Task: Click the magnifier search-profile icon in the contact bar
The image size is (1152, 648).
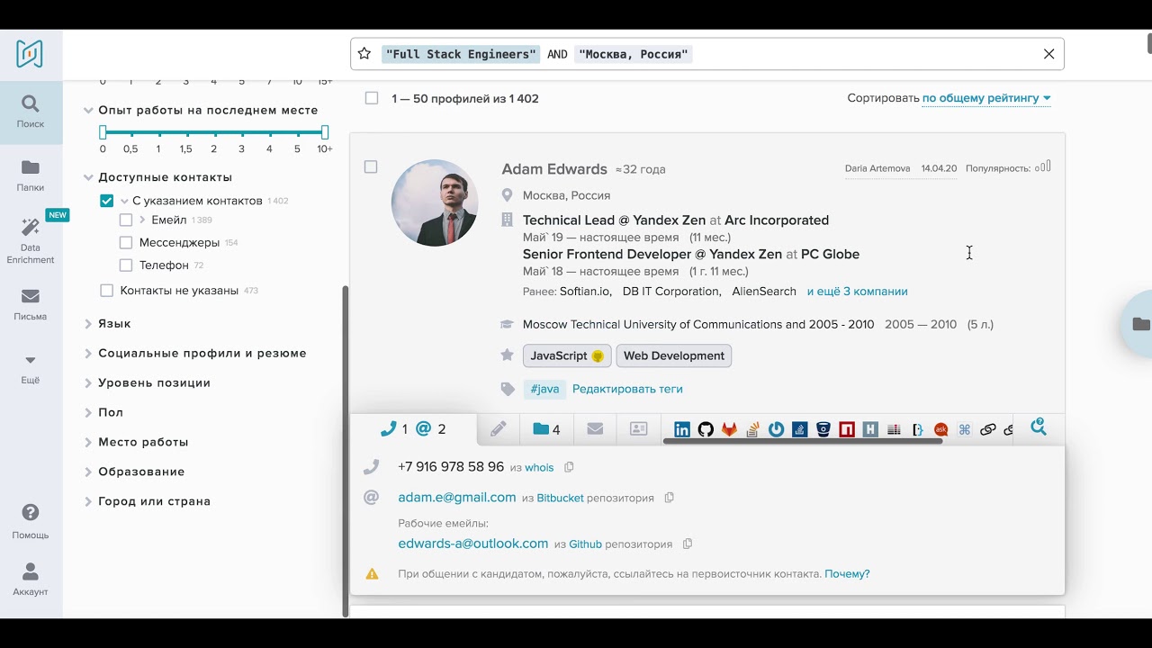Action: tap(1038, 427)
